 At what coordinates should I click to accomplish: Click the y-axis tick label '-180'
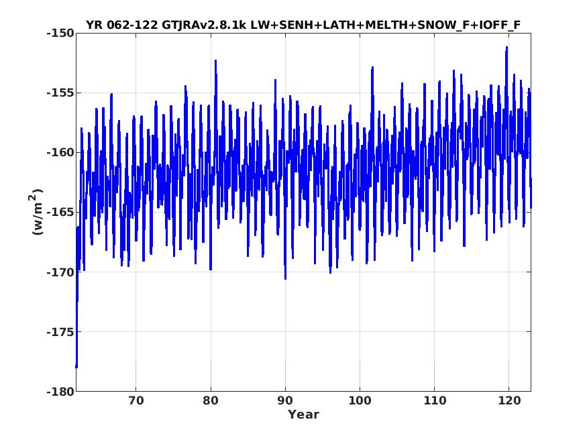click(x=60, y=392)
